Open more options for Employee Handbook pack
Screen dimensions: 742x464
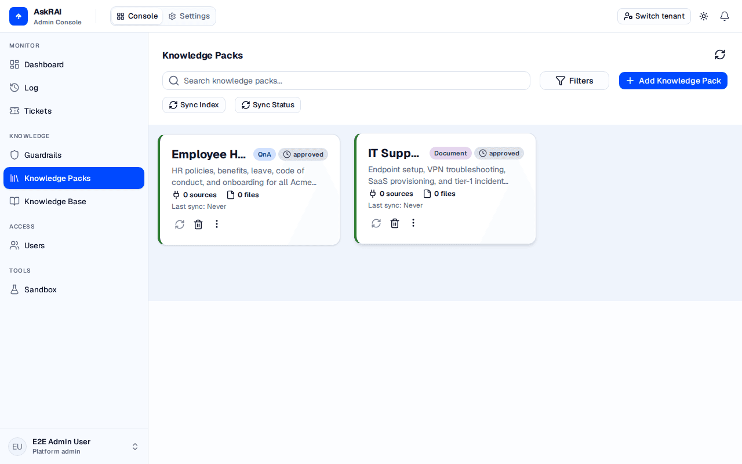[217, 224]
